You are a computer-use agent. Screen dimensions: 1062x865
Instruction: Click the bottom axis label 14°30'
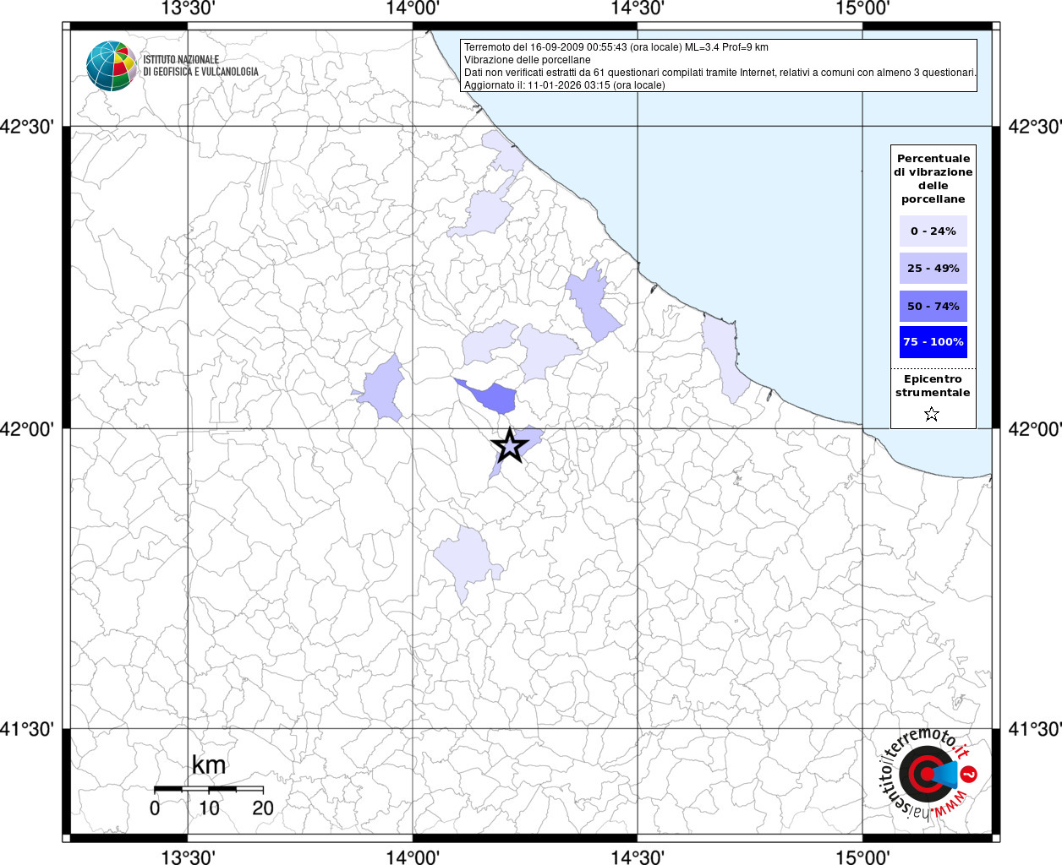tap(638, 857)
